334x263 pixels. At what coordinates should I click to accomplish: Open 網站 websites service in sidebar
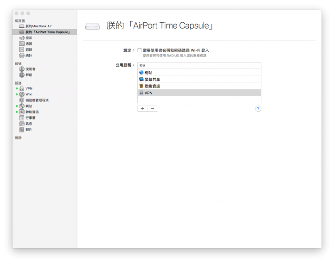pyautogui.click(x=26, y=106)
